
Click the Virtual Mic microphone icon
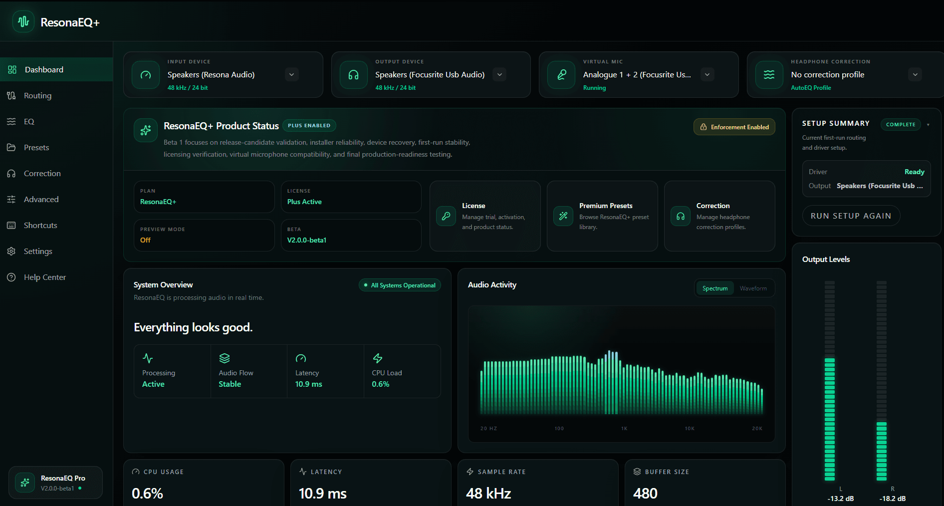click(561, 75)
